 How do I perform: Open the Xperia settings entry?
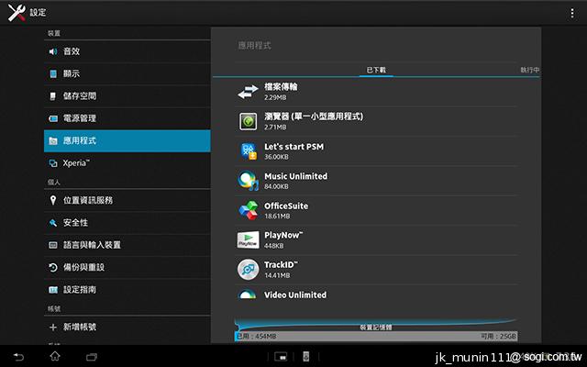(127, 163)
